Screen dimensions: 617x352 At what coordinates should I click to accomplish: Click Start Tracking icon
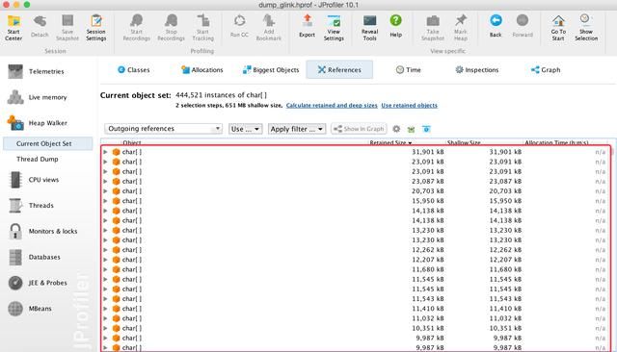203,28
